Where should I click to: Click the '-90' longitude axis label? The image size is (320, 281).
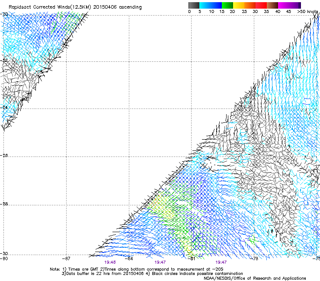(x=4, y=259)
